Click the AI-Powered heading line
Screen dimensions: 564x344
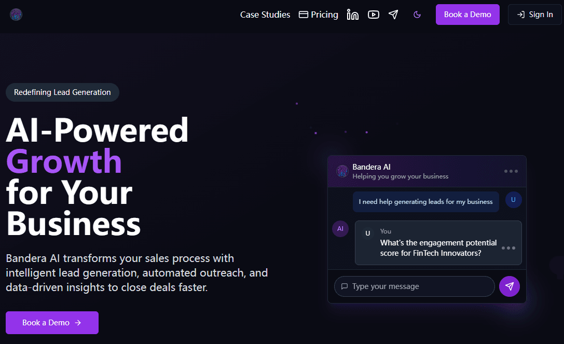click(97, 130)
